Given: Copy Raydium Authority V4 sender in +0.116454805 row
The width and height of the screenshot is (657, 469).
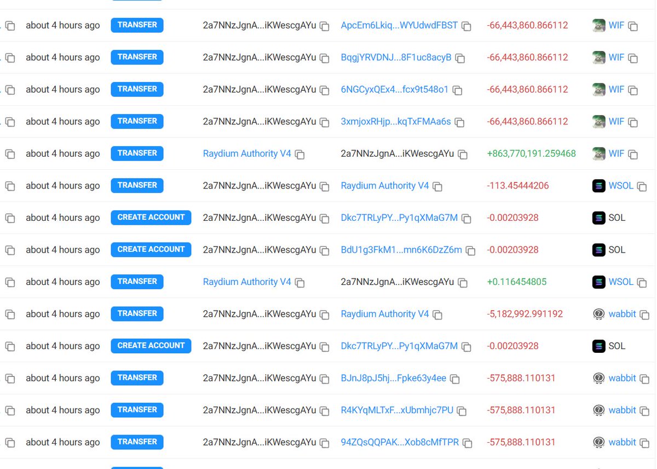Looking at the screenshot, I should 299,283.
